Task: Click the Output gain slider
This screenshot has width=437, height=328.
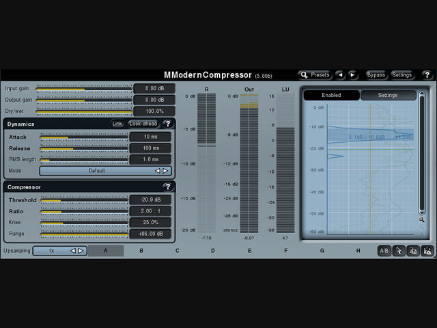Action: click(84, 100)
